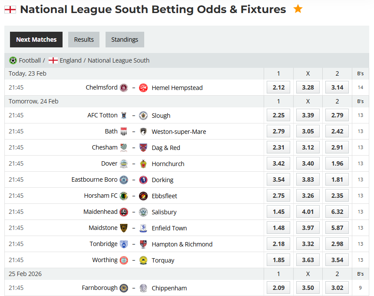Click the 2.12 odds for Chelmsford home win

point(278,87)
